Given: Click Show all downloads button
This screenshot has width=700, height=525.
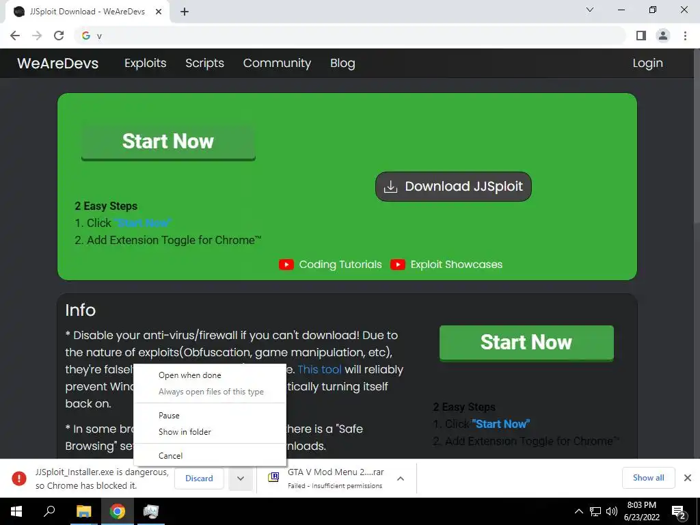Looking at the screenshot, I should pyautogui.click(x=648, y=478).
